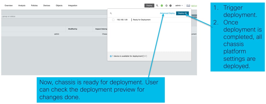This screenshot has width=266, height=104.
Task: Select the checkbox for device 192.168.1.80
Action: point(113,20)
